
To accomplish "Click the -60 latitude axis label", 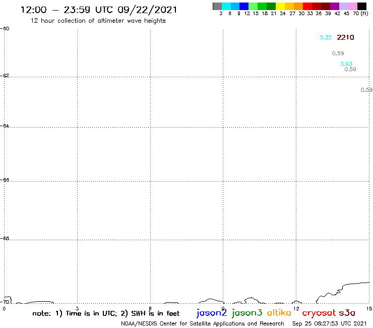I will (5, 29).
